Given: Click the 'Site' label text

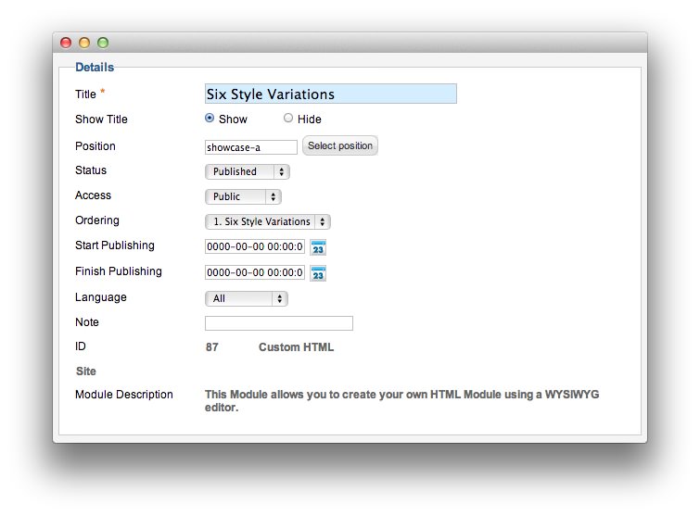Looking at the screenshot, I should click(86, 371).
